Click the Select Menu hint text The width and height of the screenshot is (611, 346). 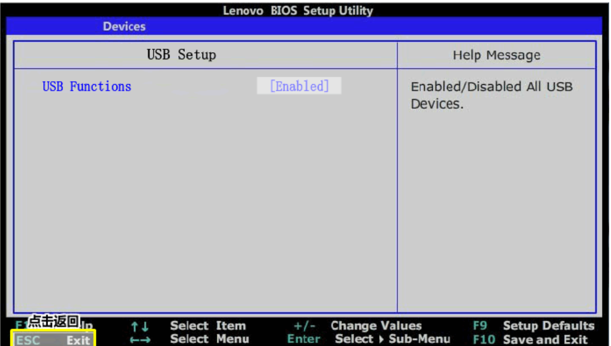point(209,339)
